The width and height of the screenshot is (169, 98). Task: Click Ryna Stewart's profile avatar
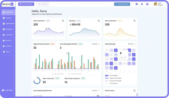156,4
